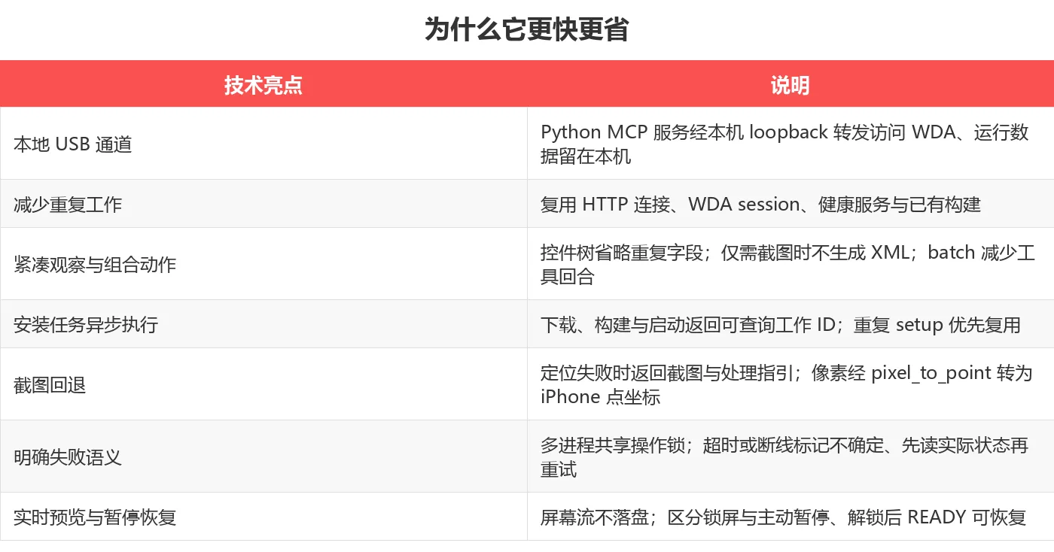
Task: Click the description starting with Python MCP 服务
Action: pos(790,144)
